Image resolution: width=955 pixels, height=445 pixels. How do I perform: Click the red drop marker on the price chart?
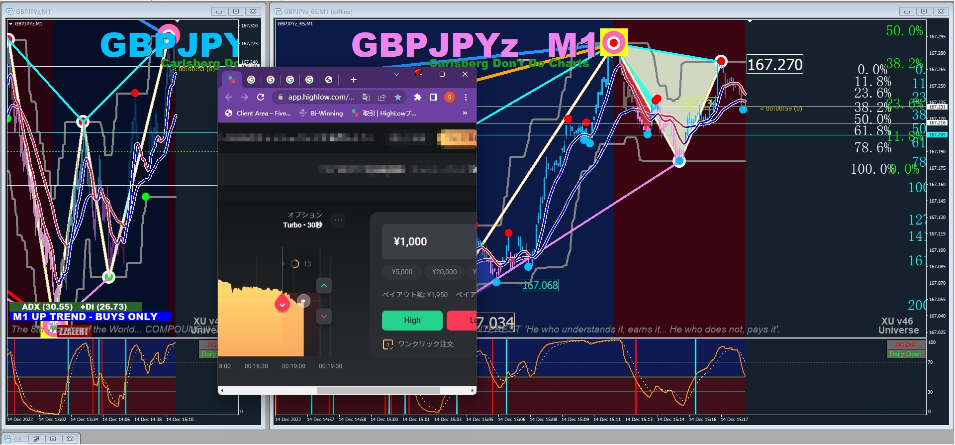[282, 304]
